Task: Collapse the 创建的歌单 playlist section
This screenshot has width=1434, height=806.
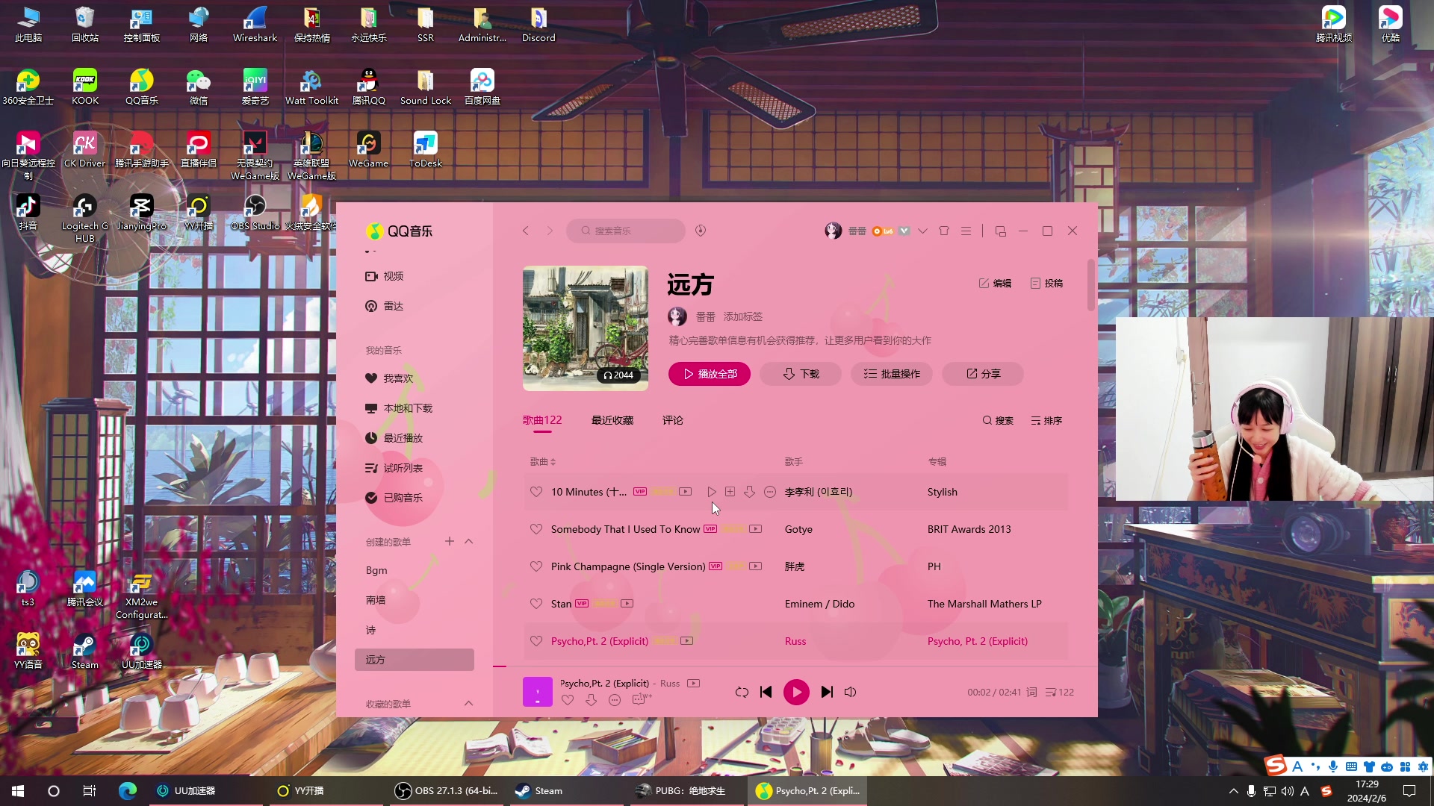Action: click(469, 542)
